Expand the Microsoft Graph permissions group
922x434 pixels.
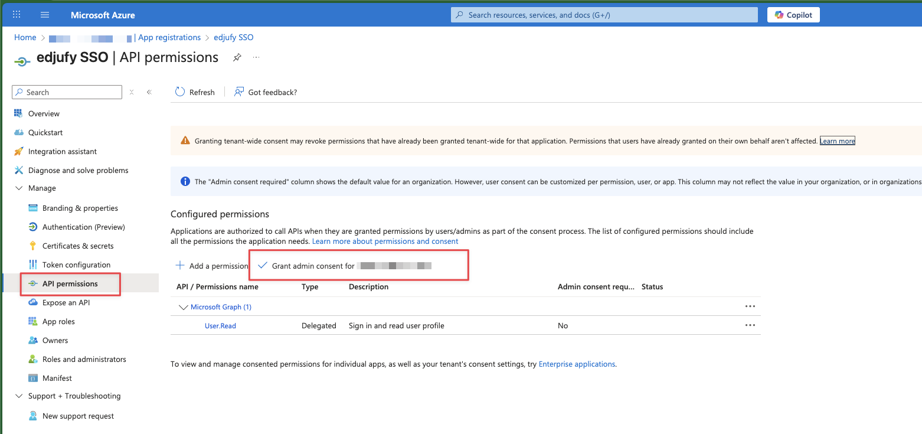[184, 306]
